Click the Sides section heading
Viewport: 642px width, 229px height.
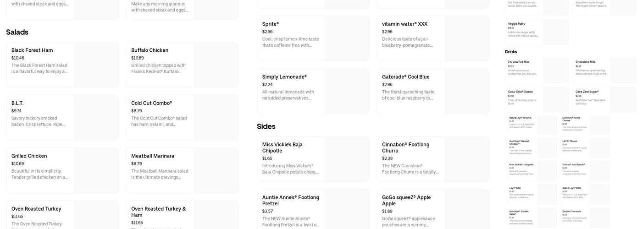tap(266, 126)
